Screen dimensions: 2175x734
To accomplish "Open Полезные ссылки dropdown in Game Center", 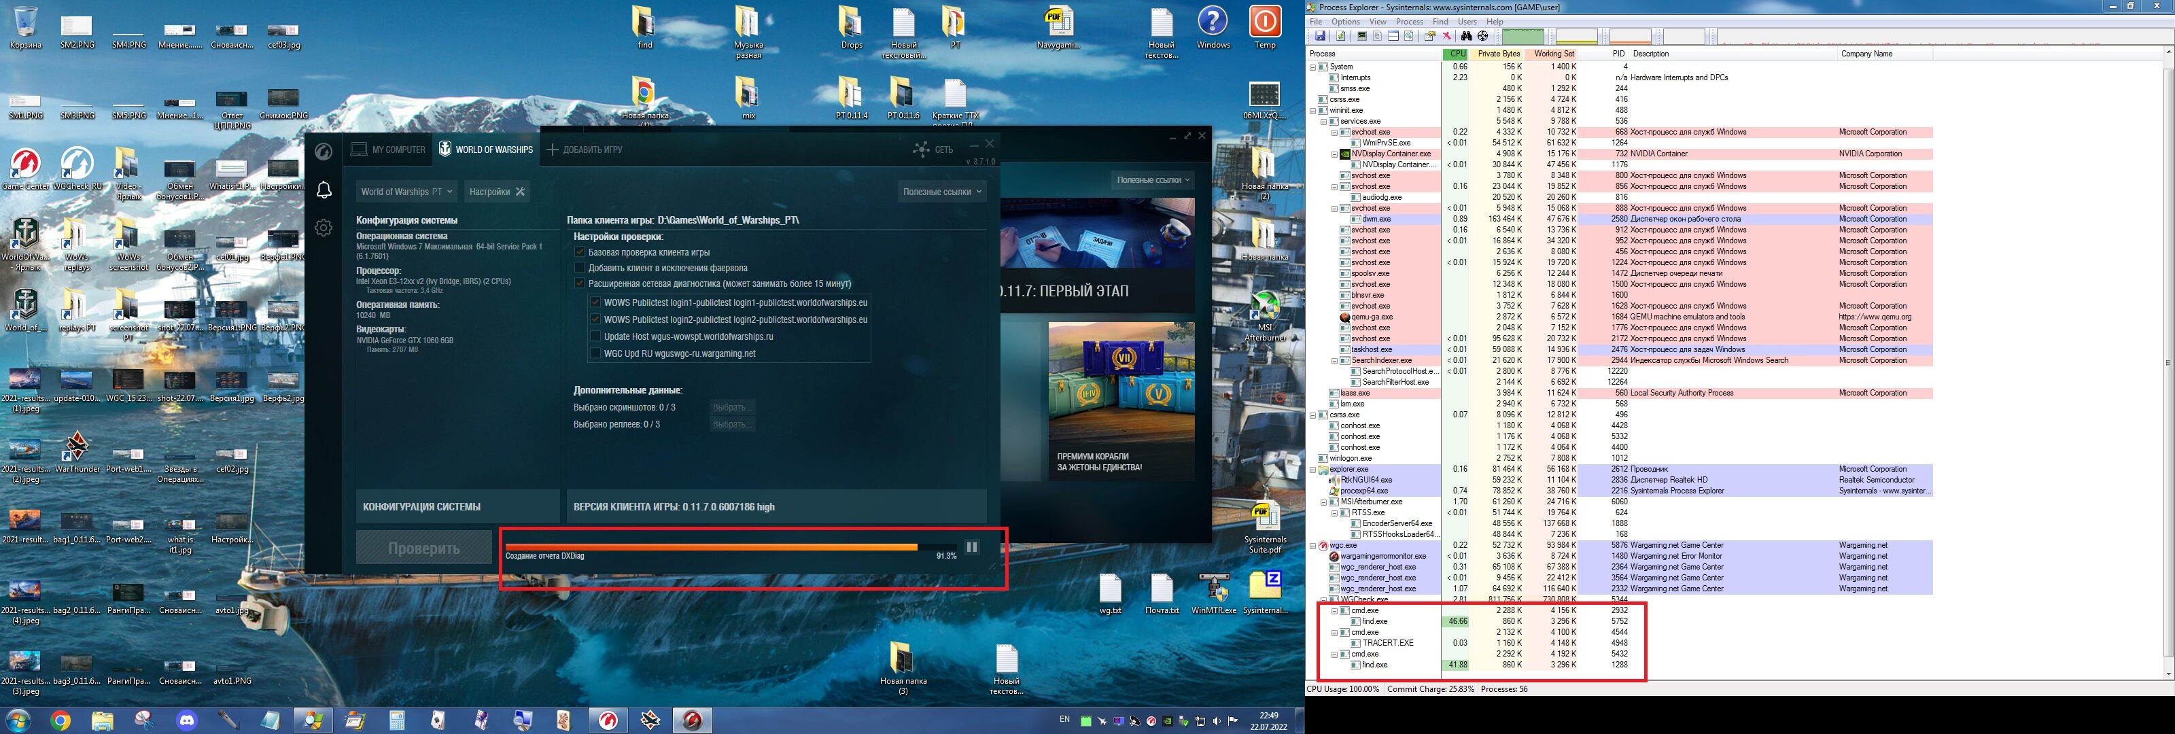I will coord(1153,180).
